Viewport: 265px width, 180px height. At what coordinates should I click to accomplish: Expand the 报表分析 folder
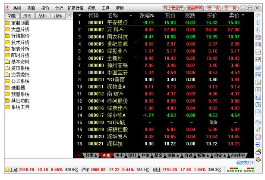pos(17,49)
